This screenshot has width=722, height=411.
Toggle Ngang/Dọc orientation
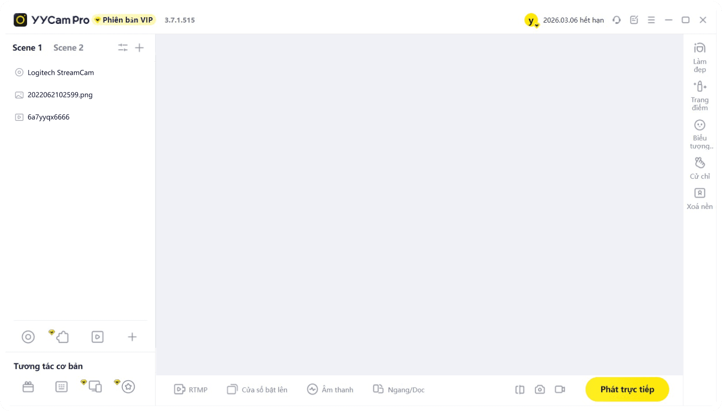[x=399, y=389]
